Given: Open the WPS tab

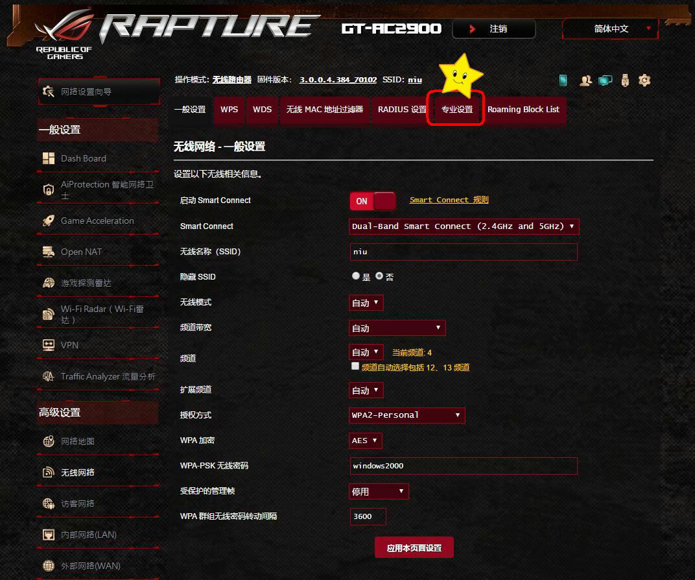Looking at the screenshot, I should (x=229, y=110).
